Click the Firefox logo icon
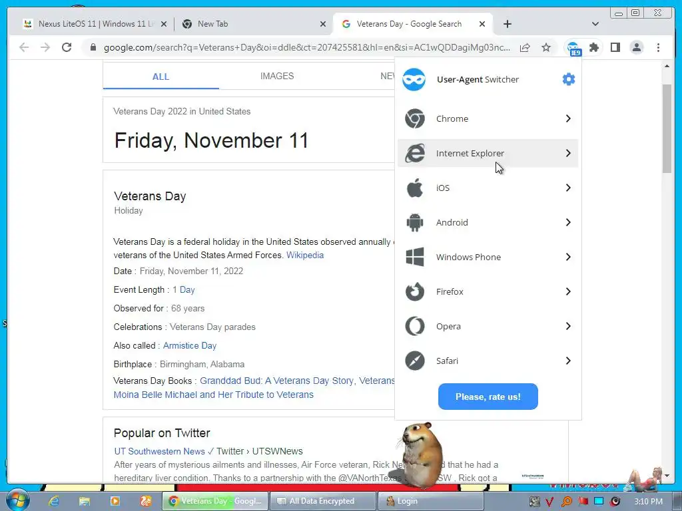 pos(414,291)
